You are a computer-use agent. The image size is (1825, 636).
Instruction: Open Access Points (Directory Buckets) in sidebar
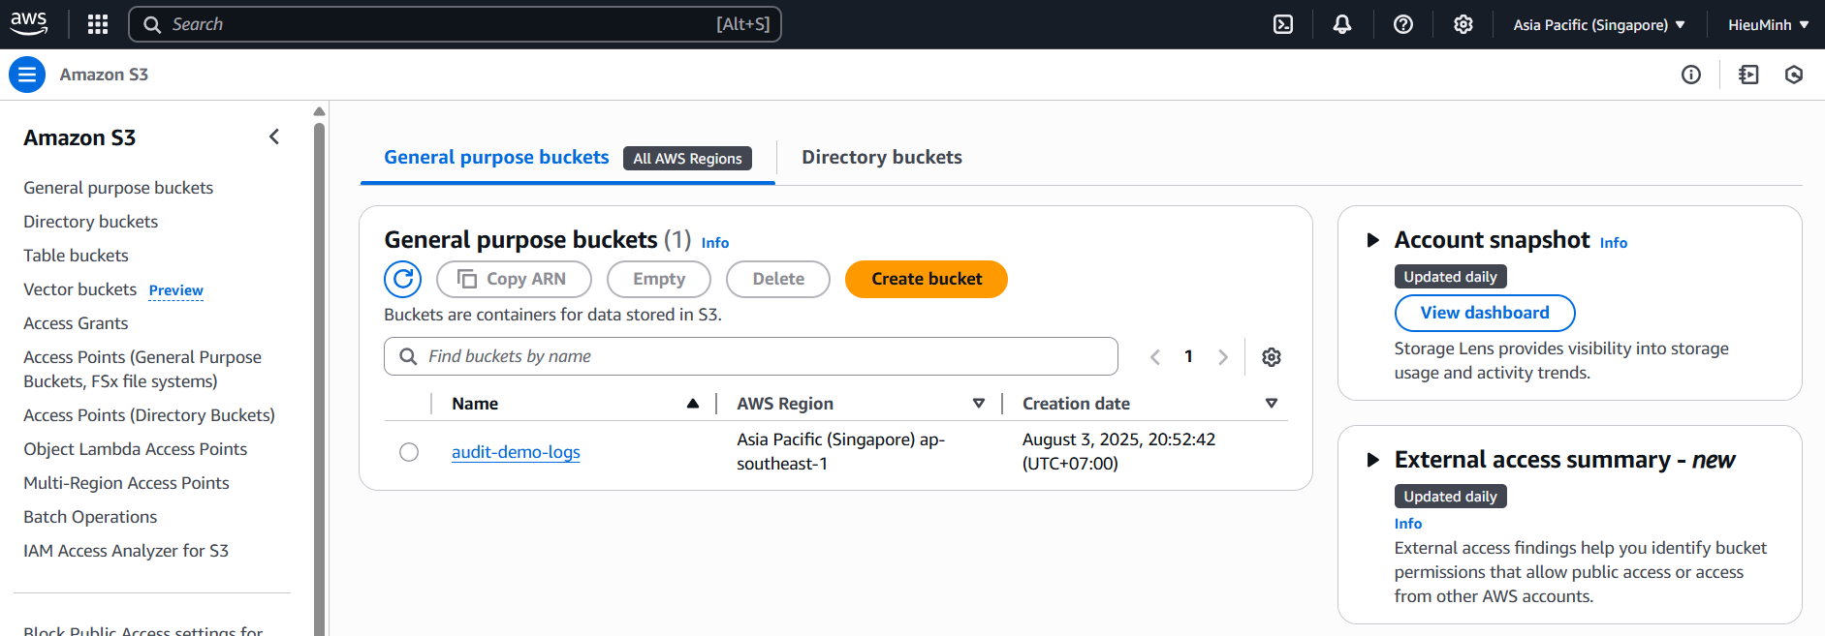click(x=149, y=415)
